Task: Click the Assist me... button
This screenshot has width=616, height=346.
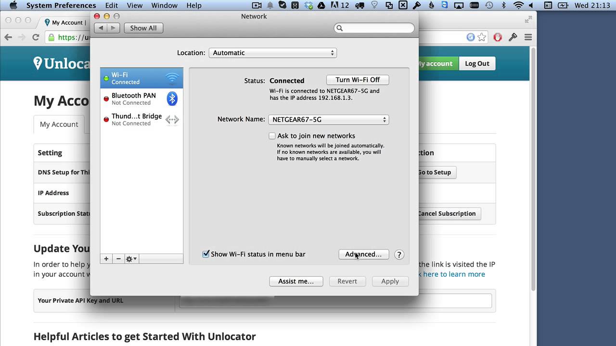Action: [296, 281]
